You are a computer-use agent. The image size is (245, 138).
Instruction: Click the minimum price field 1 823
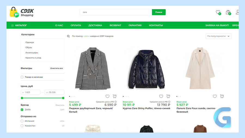pos(30,92)
